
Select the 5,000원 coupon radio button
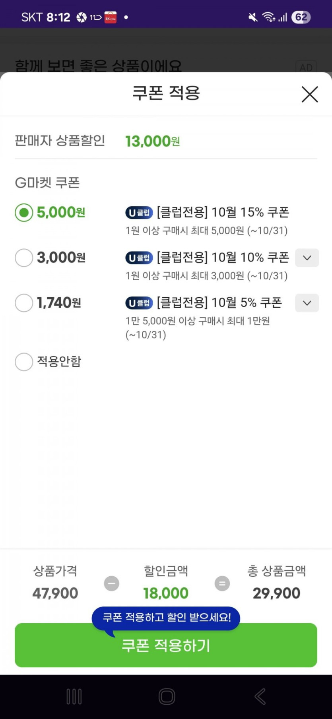24,213
